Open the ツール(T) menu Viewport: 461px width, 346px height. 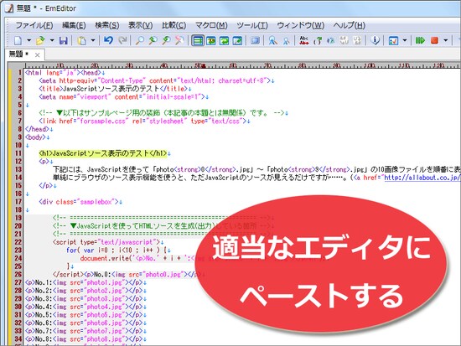coord(252,25)
